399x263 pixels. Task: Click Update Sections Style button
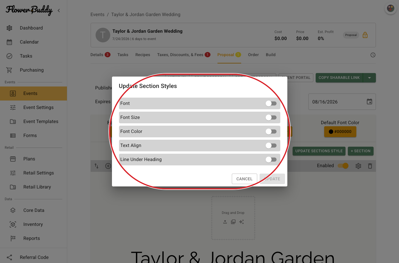[319, 151]
